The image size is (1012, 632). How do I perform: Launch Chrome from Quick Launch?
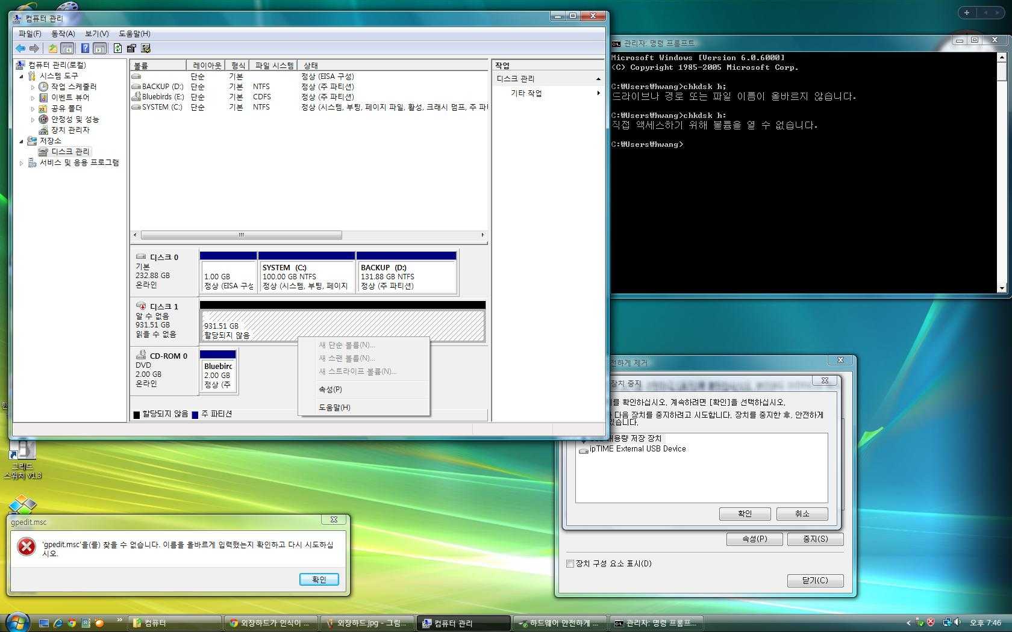[x=72, y=623]
